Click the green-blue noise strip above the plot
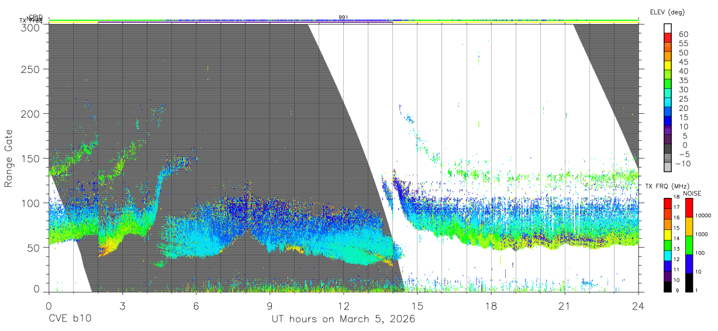Screen dimensions: 718x331 tap(343, 20)
